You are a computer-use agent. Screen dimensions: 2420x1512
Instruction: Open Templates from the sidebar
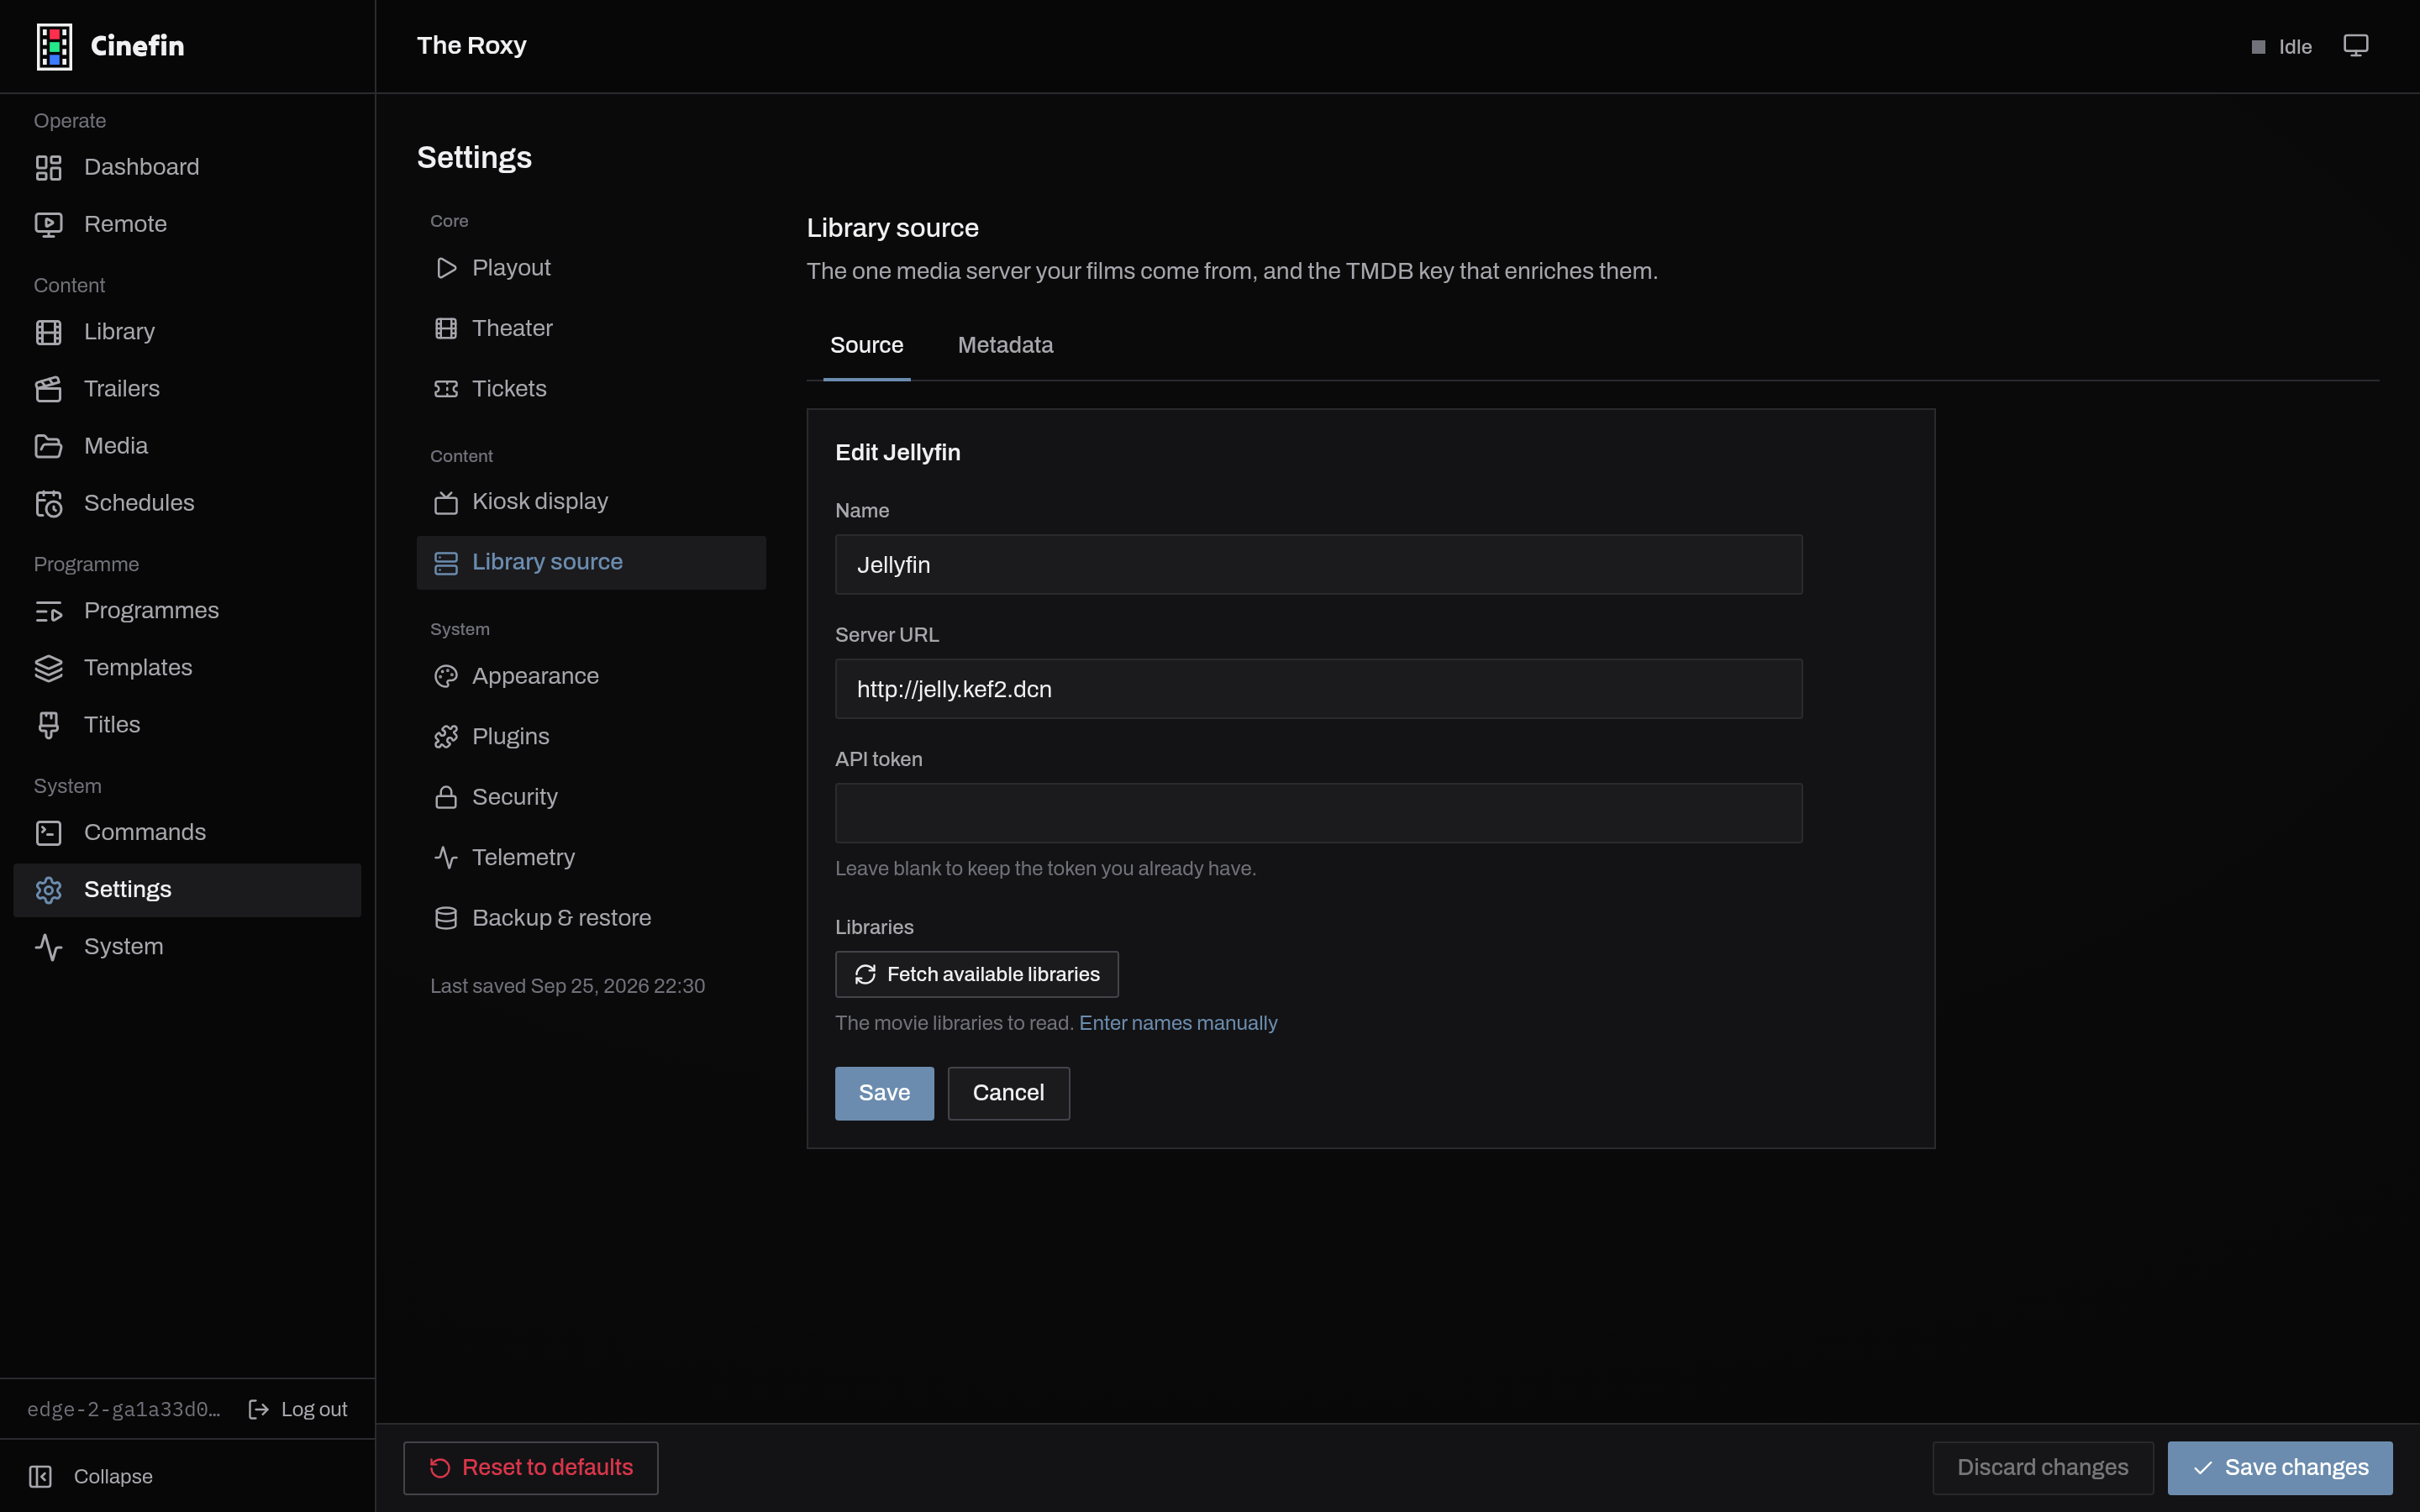coord(187,668)
